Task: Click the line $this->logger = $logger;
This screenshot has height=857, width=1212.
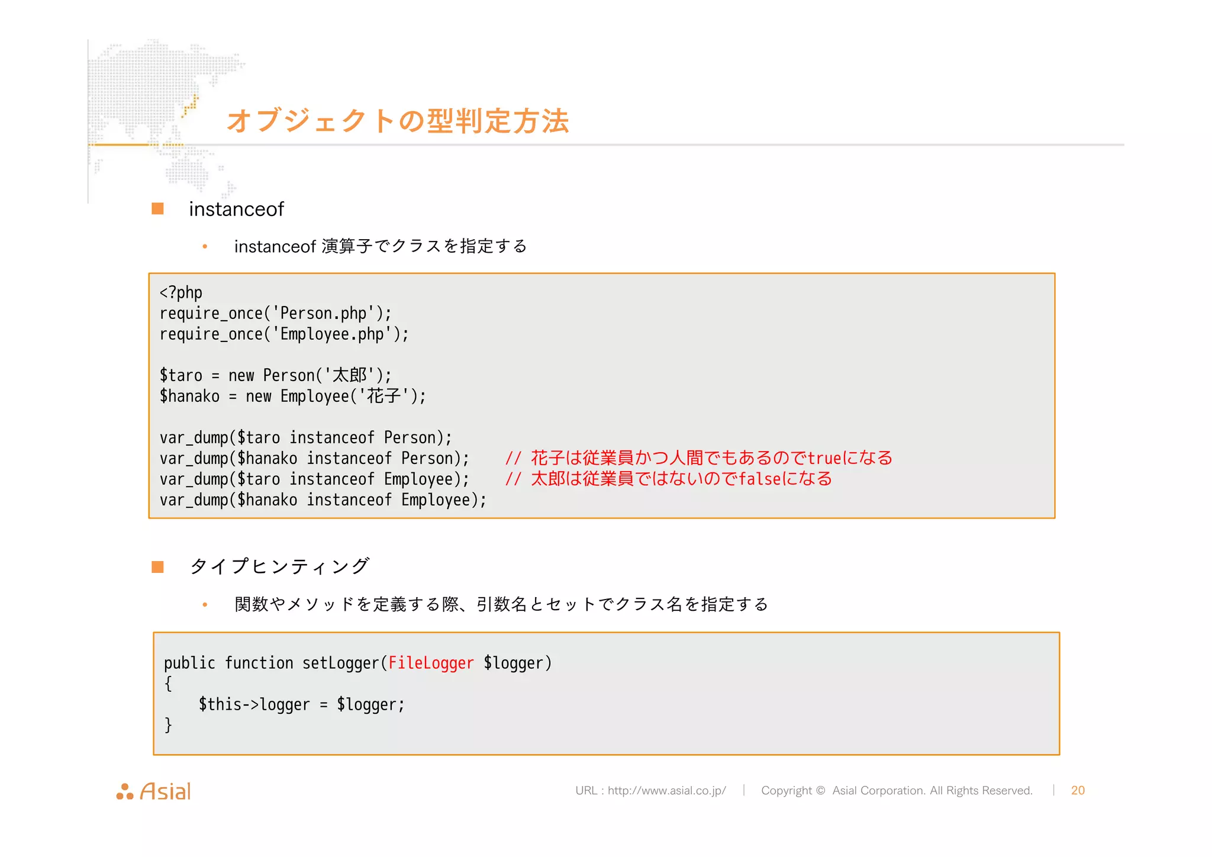Action: [302, 704]
